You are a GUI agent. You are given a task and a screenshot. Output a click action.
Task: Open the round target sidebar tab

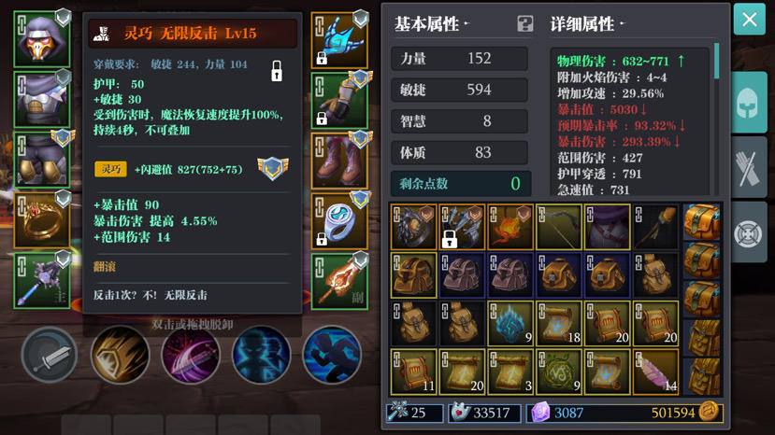[750, 232]
